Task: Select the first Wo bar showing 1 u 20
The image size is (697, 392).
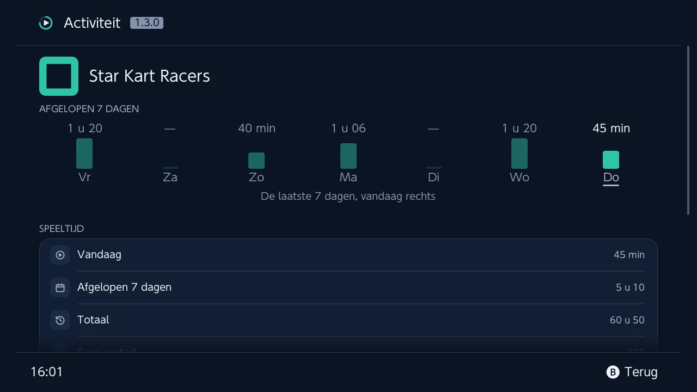Action: tap(519, 154)
